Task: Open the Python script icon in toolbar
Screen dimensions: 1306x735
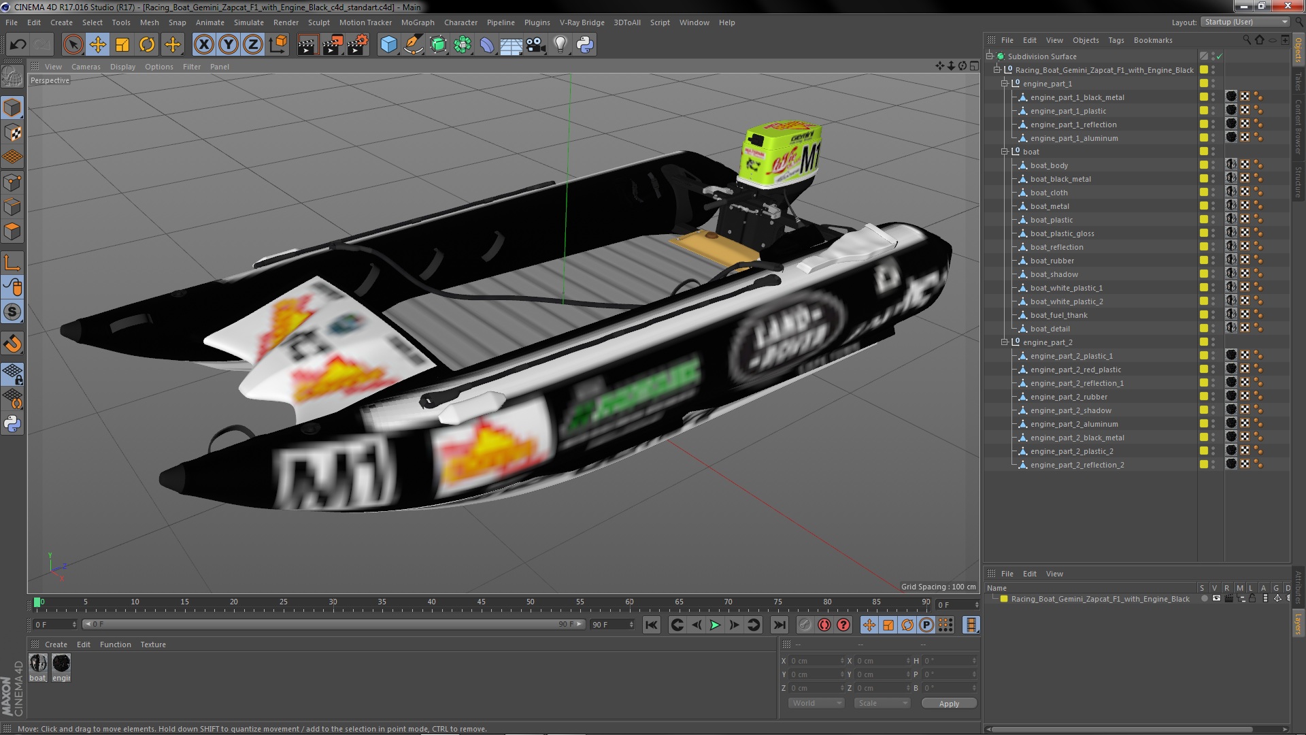Action: [x=585, y=45]
